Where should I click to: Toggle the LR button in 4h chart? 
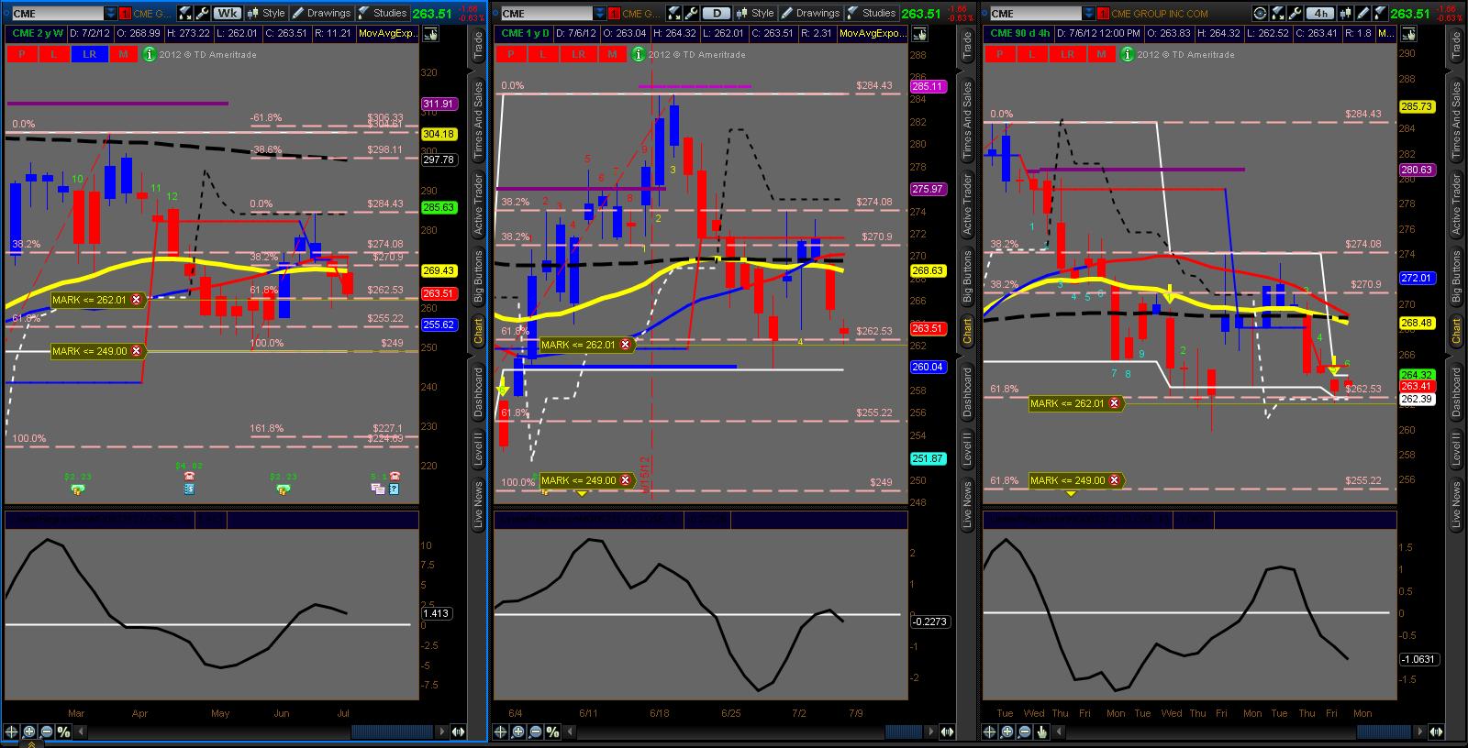pyautogui.click(x=1067, y=54)
